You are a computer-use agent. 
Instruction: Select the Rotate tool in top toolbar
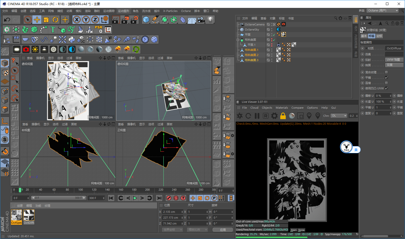click(55, 20)
